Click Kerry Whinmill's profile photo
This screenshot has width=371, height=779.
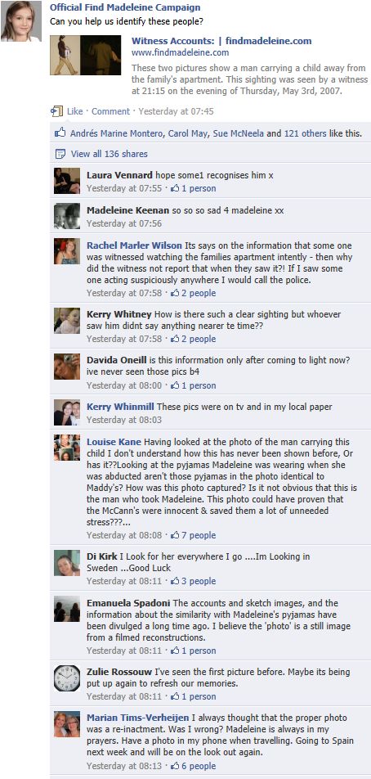(x=67, y=412)
